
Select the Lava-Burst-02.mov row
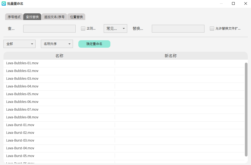tap(124, 133)
